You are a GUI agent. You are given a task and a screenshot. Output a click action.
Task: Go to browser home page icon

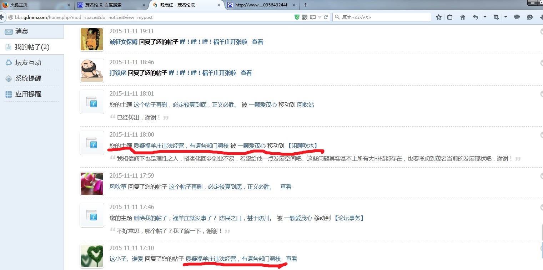click(463, 17)
